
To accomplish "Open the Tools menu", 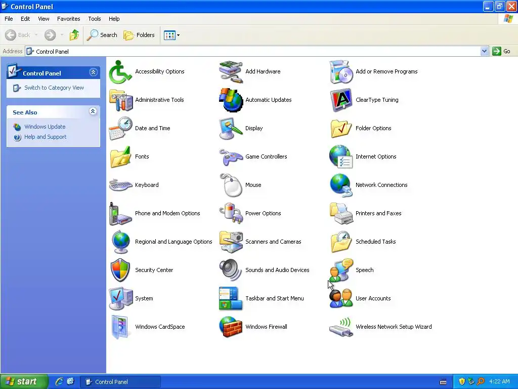I will (x=94, y=19).
